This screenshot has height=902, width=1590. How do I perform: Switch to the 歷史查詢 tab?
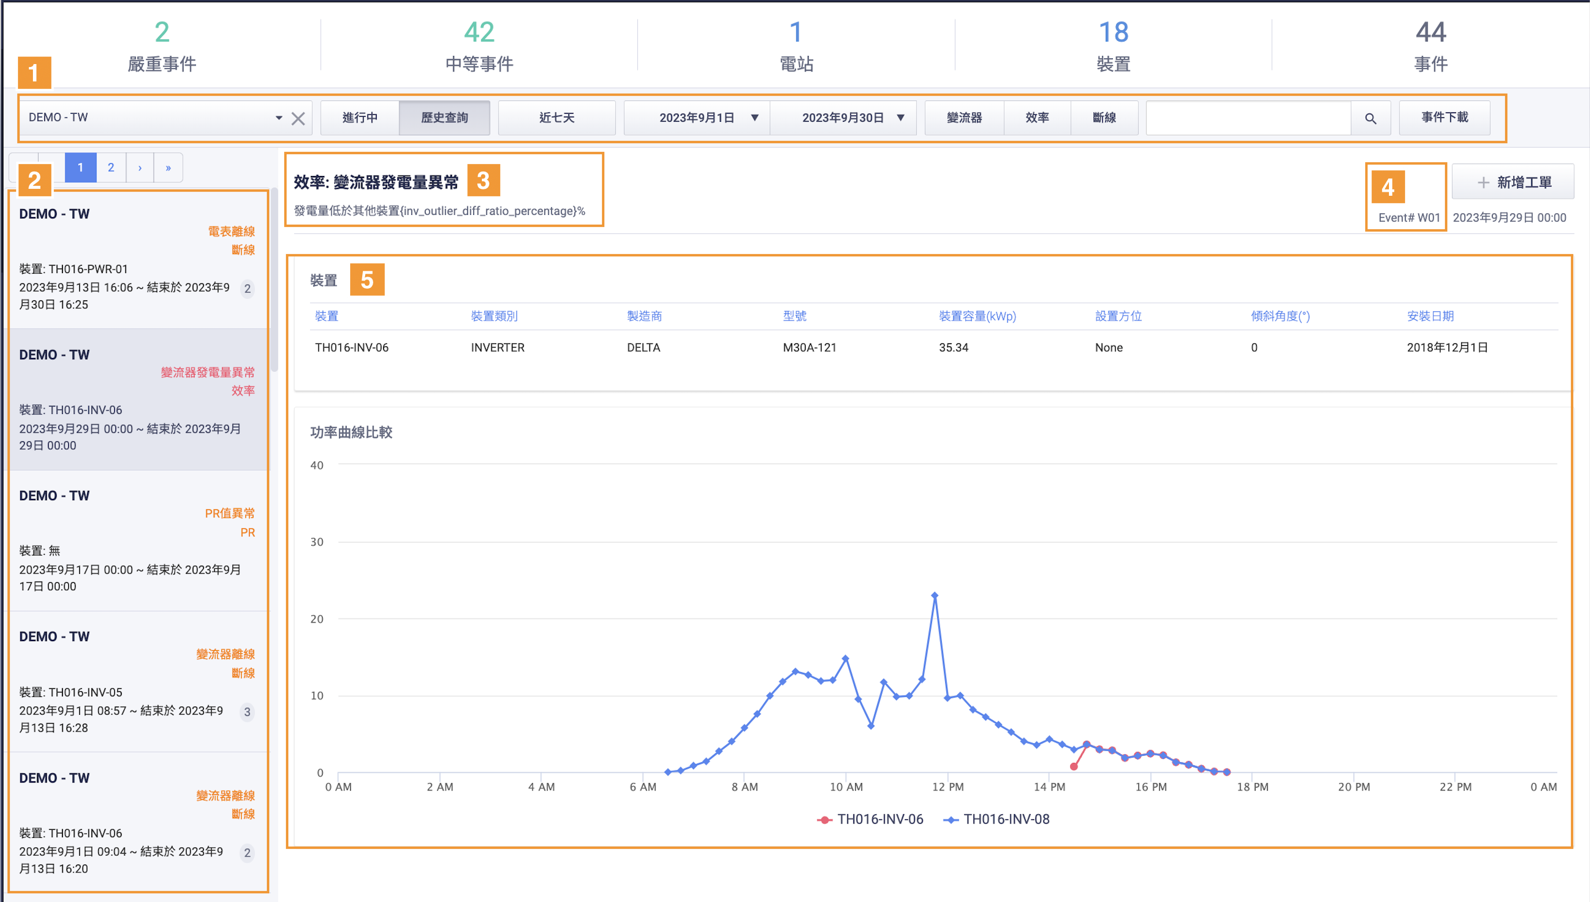point(444,118)
